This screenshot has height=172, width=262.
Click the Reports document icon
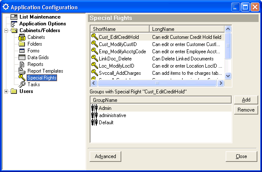[x=22, y=64]
